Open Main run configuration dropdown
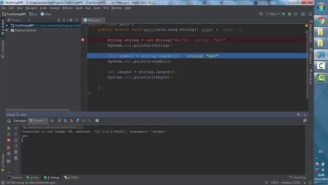 [x=273, y=14]
